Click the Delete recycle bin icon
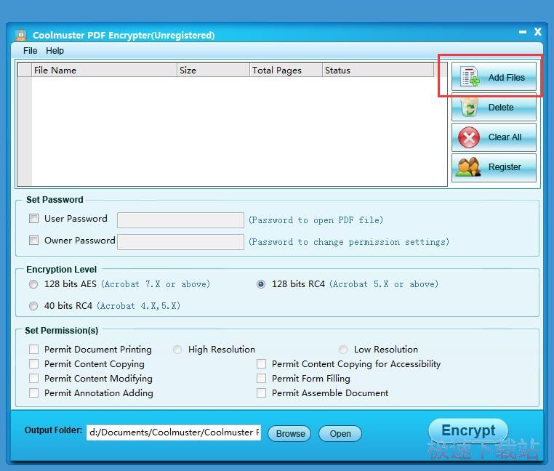 pyautogui.click(x=469, y=108)
